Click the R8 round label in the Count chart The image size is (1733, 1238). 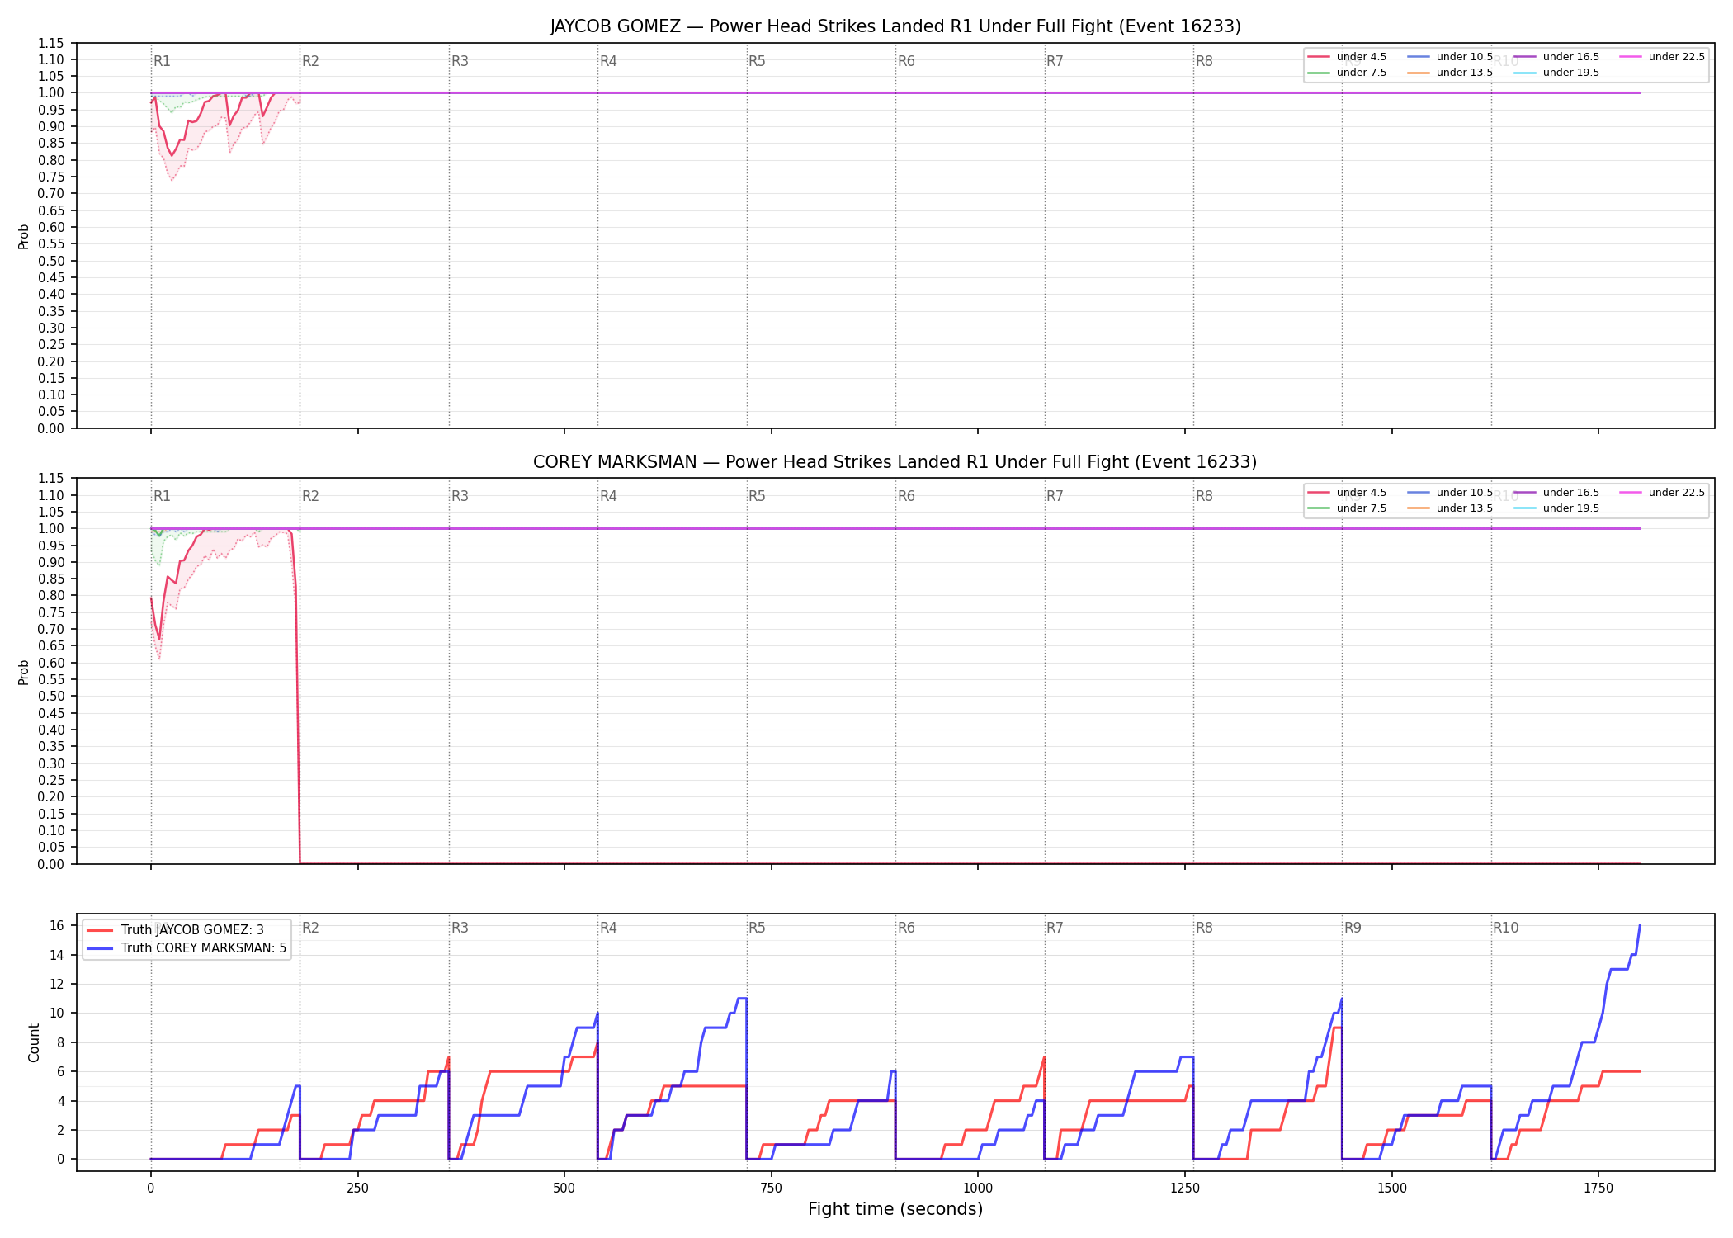[1204, 928]
